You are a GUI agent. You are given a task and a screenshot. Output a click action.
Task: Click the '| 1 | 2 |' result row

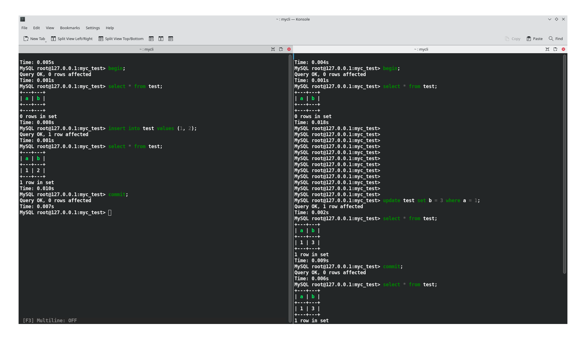33,170
